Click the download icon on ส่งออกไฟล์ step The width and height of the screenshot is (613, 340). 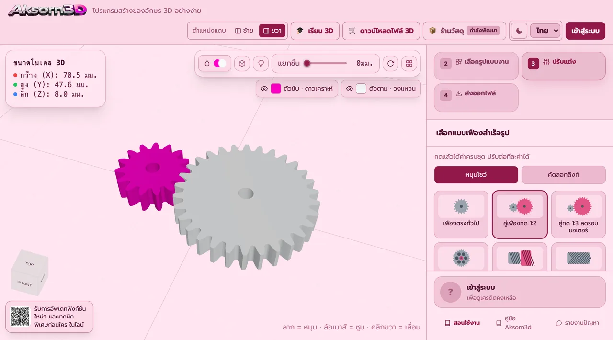[x=459, y=93]
